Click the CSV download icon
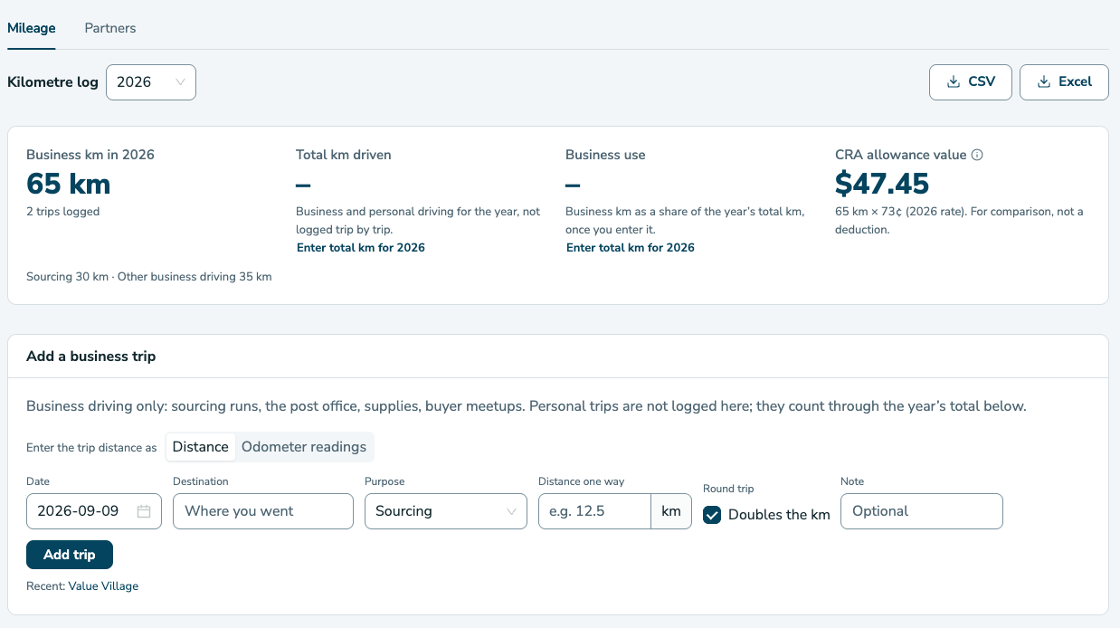This screenshot has height=628, width=1120. pos(953,81)
